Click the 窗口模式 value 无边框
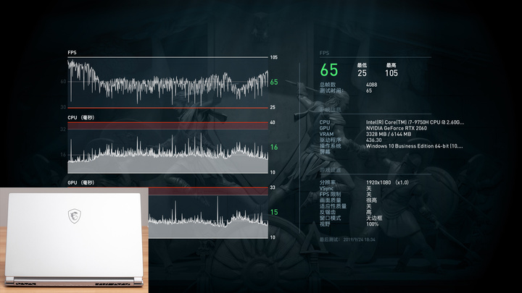 pos(374,218)
